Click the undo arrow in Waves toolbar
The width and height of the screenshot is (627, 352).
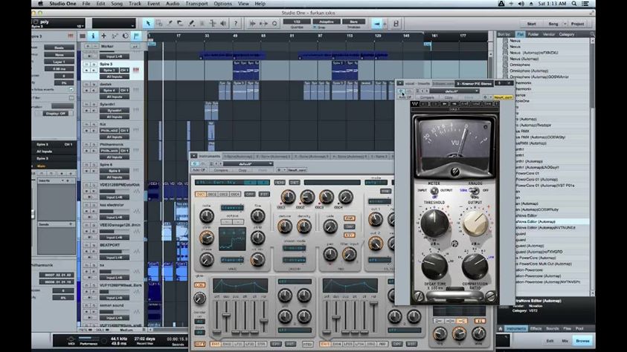[424, 104]
